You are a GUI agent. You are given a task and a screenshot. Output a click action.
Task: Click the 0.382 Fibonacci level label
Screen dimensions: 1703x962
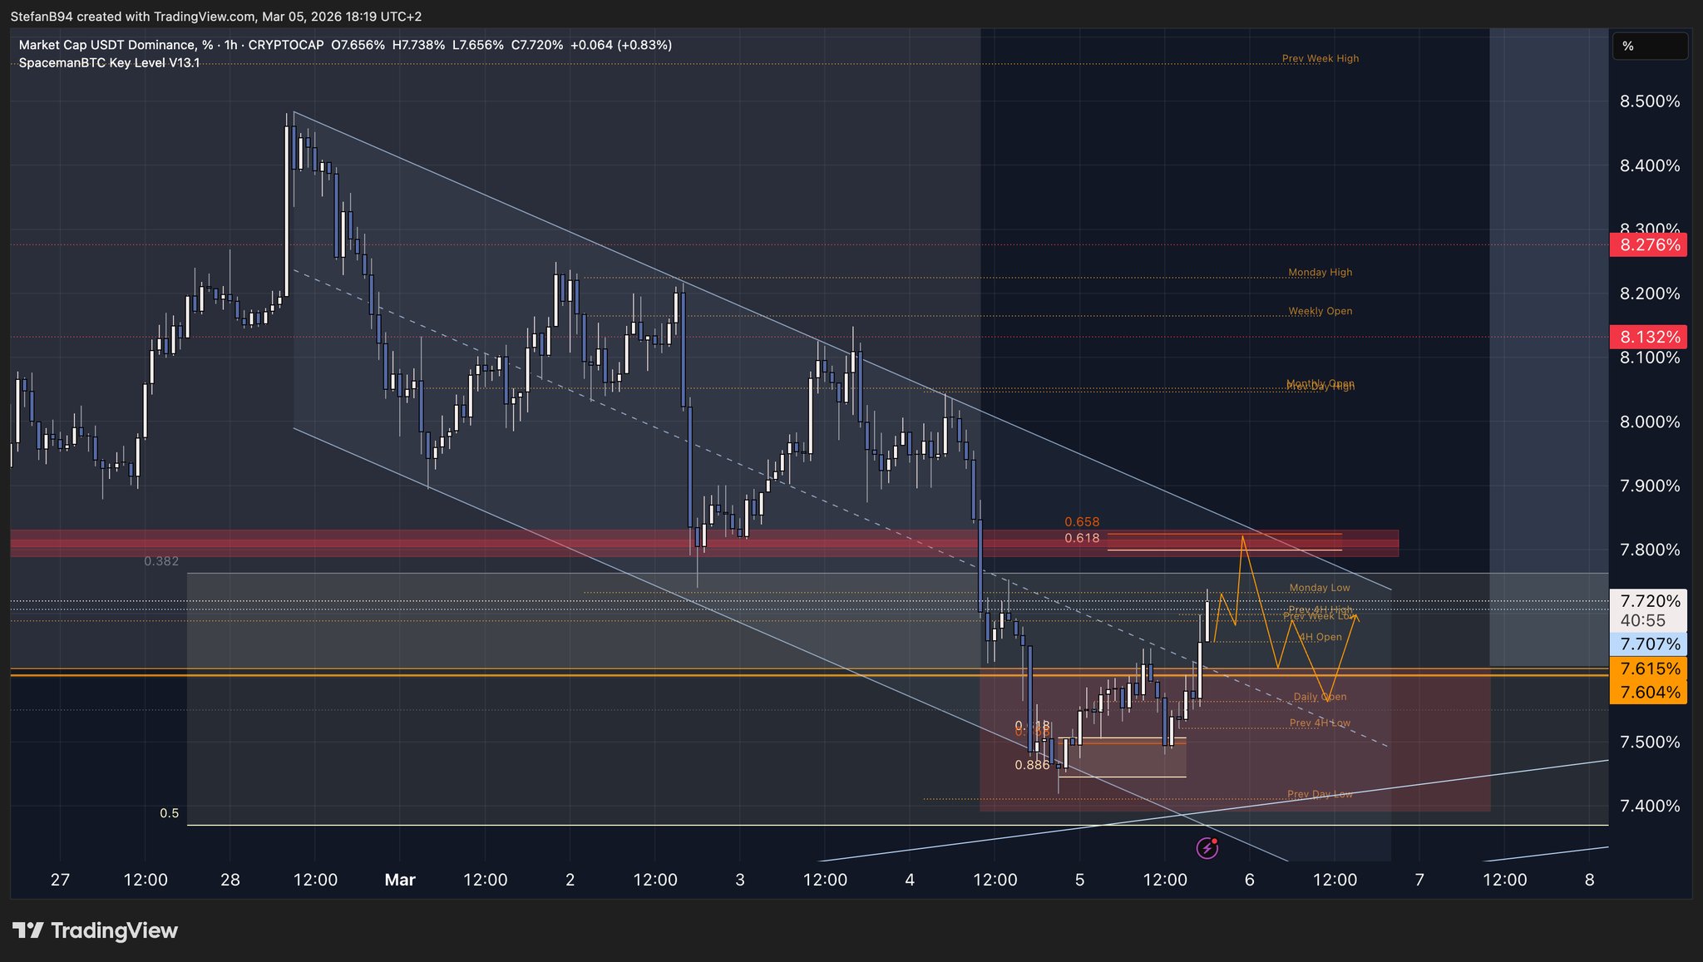(x=161, y=561)
